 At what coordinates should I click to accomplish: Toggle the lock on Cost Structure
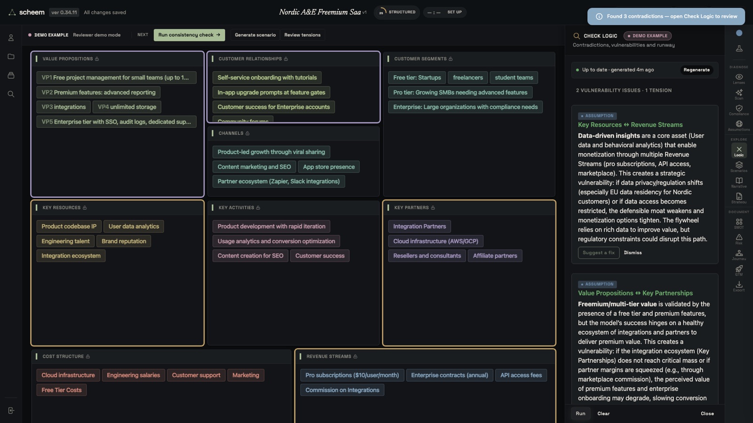[88, 357]
